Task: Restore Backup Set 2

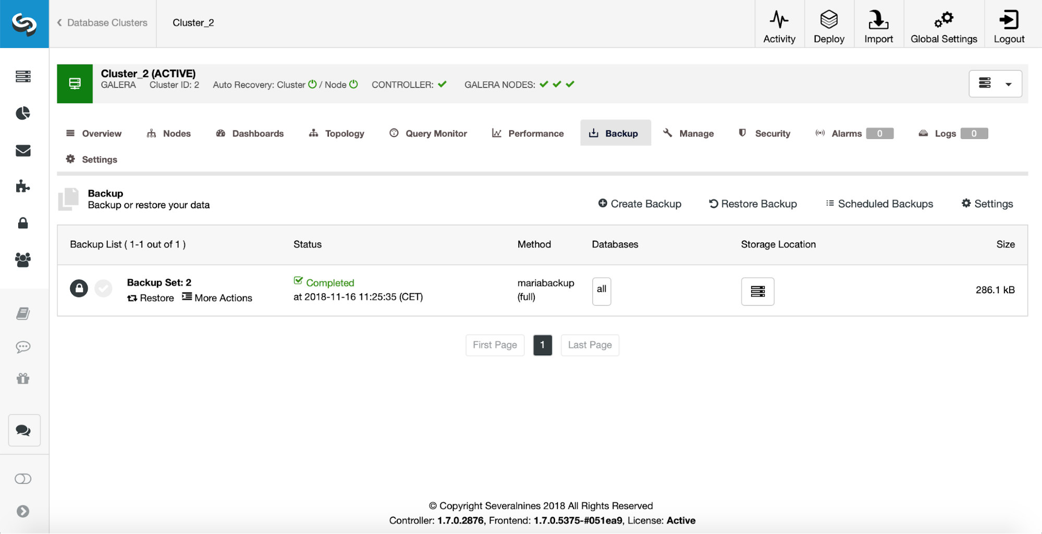Action: tap(151, 298)
